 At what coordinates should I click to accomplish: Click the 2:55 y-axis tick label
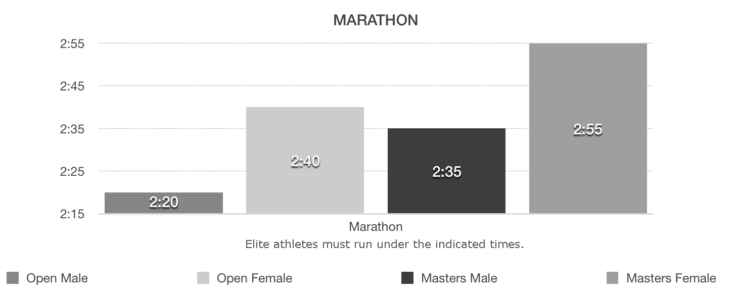[x=72, y=44]
